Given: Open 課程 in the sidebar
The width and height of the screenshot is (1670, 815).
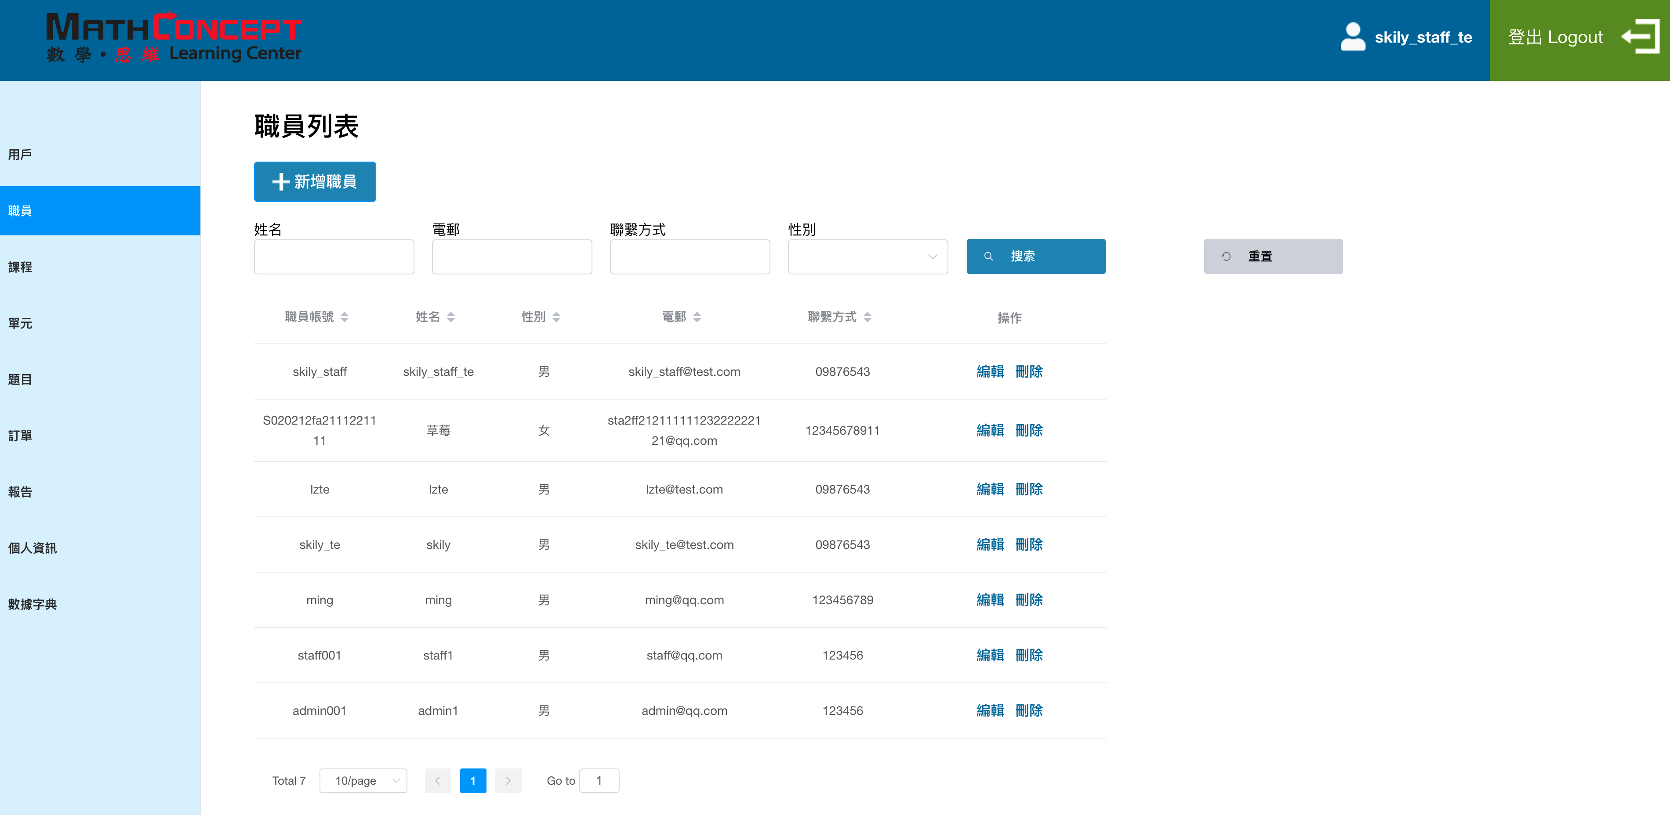Looking at the screenshot, I should pyautogui.click(x=101, y=267).
